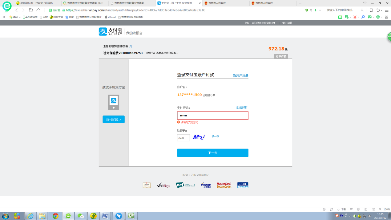Go to the browser home page icon

click(x=38, y=10)
